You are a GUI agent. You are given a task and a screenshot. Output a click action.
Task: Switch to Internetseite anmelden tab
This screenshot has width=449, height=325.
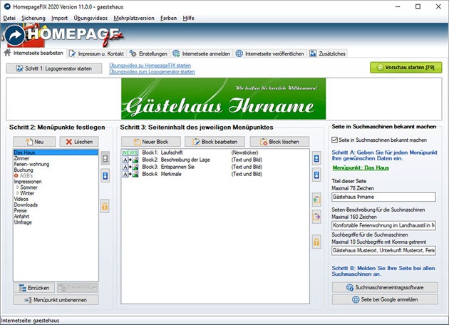[202, 53]
